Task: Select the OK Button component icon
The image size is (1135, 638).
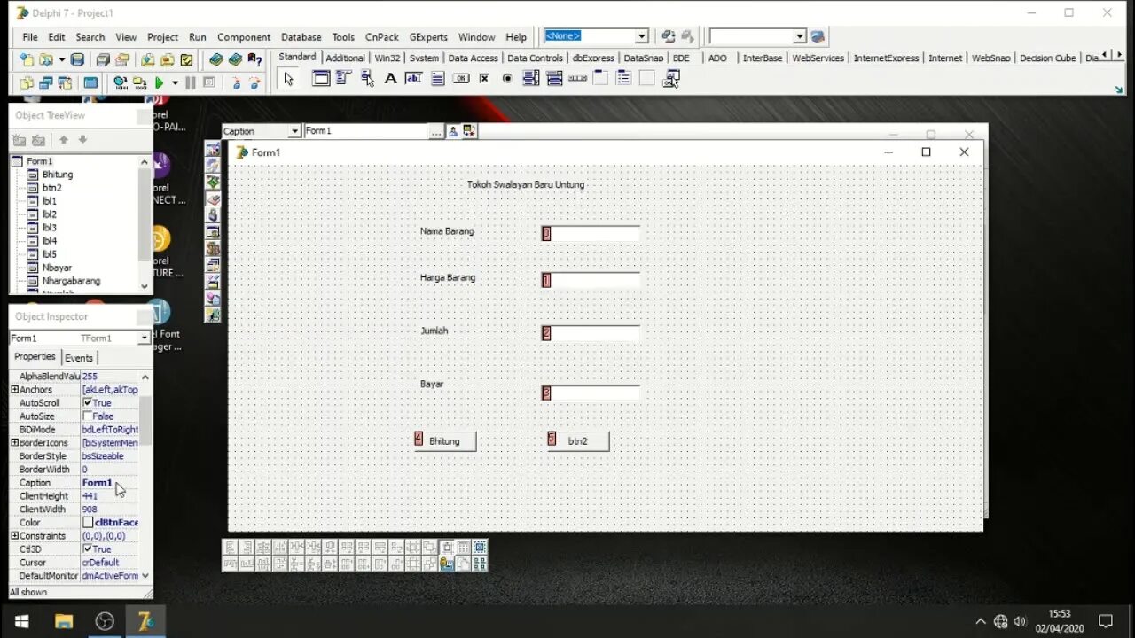Action: pos(460,79)
